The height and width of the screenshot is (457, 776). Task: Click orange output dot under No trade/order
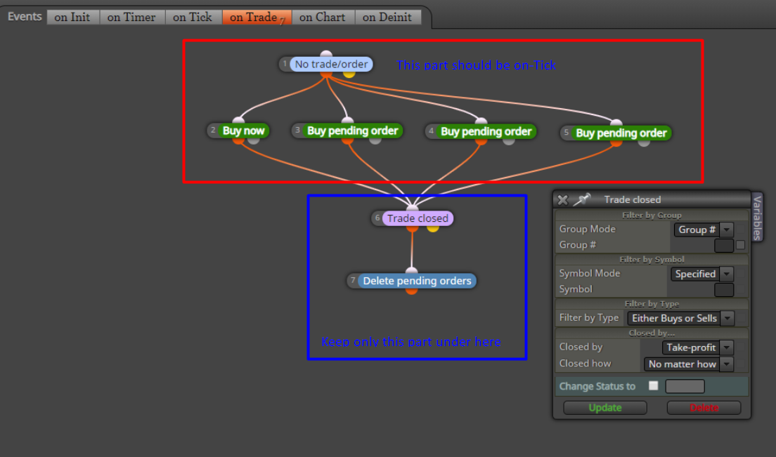pos(325,74)
